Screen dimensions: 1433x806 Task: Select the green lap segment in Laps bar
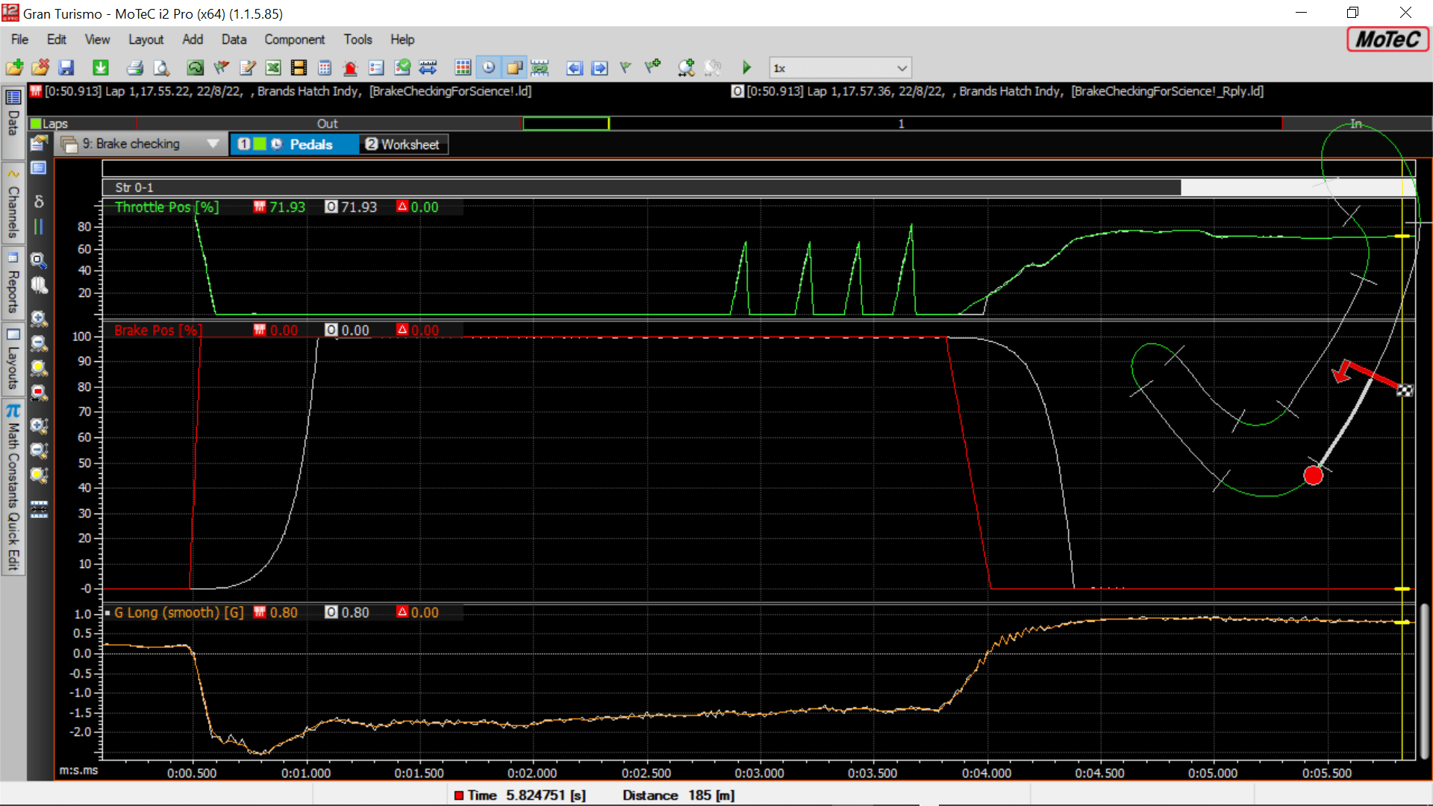[x=566, y=124]
